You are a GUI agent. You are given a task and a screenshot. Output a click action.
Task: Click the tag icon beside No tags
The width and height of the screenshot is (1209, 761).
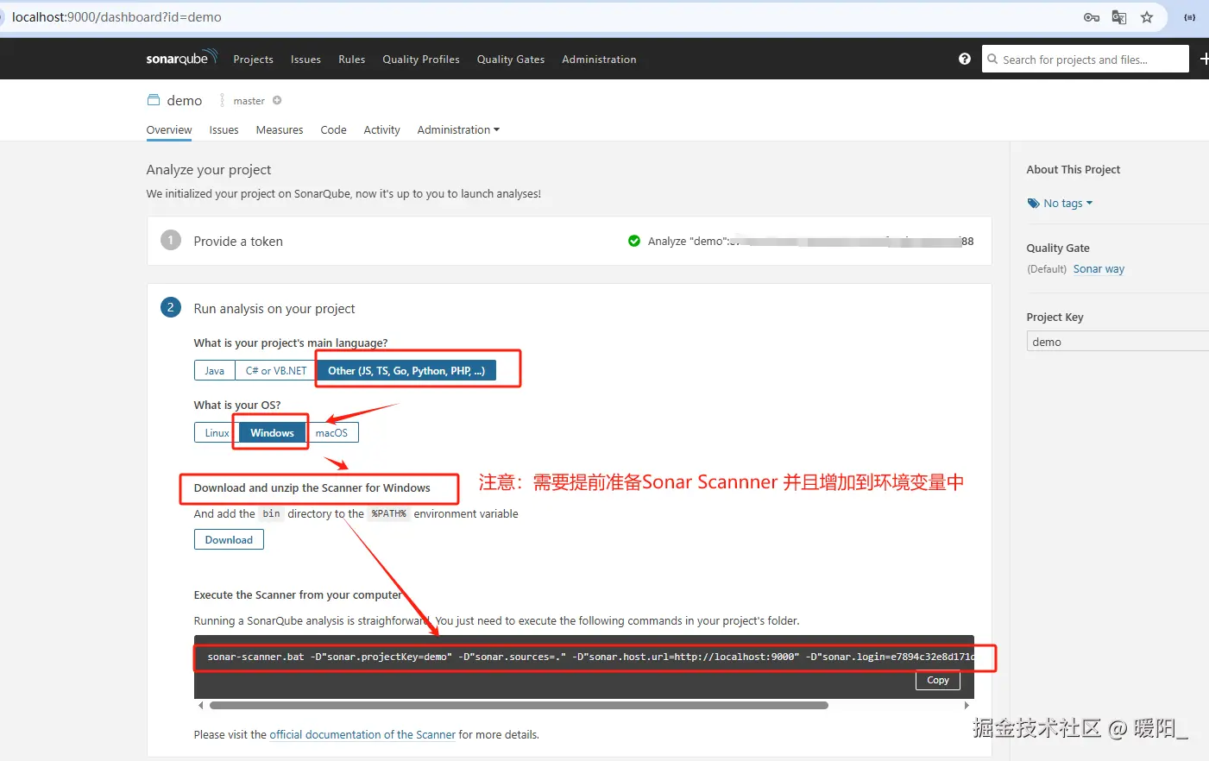(1033, 204)
